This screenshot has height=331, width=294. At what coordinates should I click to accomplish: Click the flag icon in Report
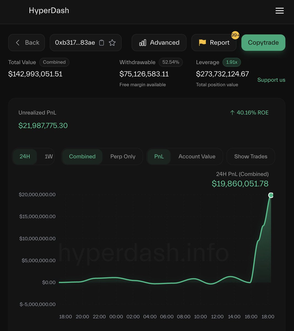202,42
